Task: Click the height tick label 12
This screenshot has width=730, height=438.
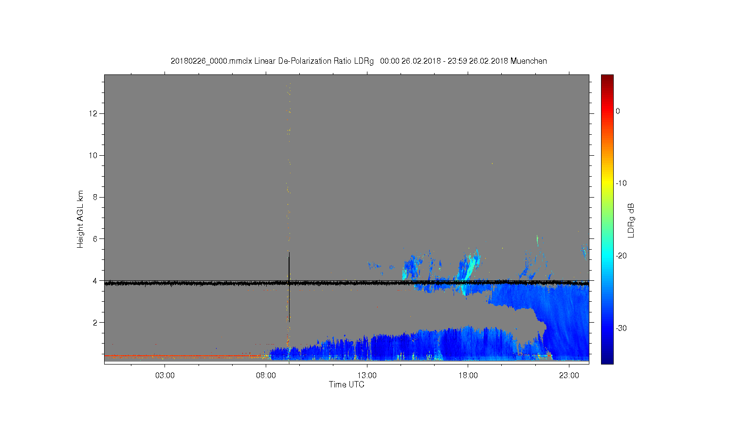Action: [93, 113]
